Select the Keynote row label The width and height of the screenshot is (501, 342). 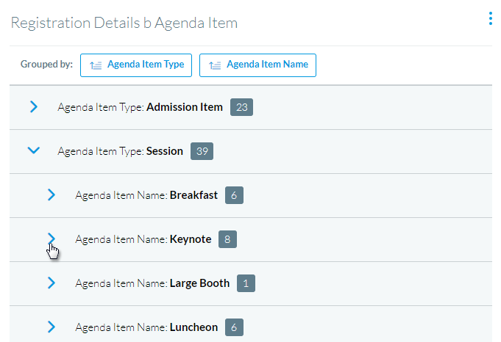click(x=143, y=239)
